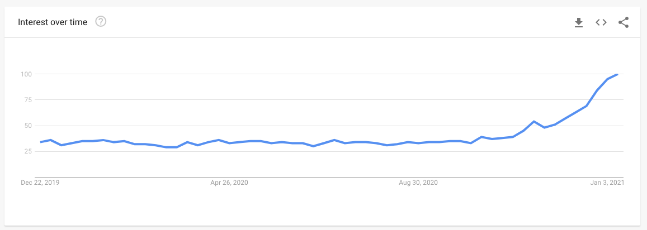Open the help question mark icon
The image size is (647, 230).
(101, 21)
